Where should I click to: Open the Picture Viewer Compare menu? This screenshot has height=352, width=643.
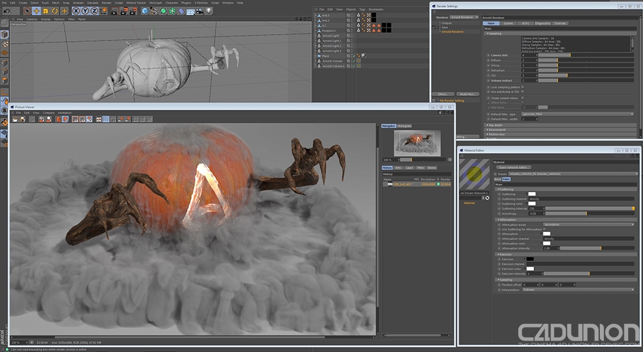[x=48, y=112]
